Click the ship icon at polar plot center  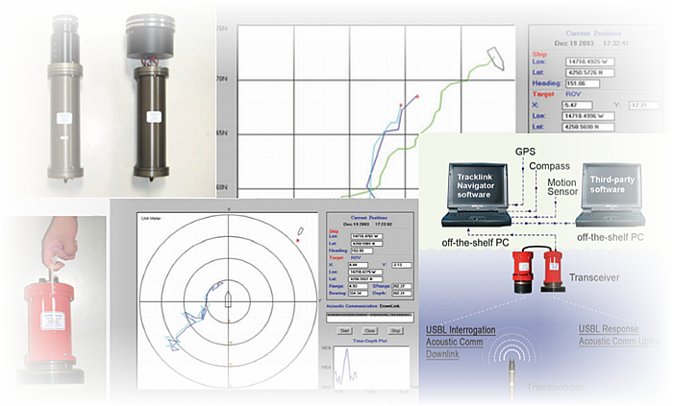pos(229,299)
